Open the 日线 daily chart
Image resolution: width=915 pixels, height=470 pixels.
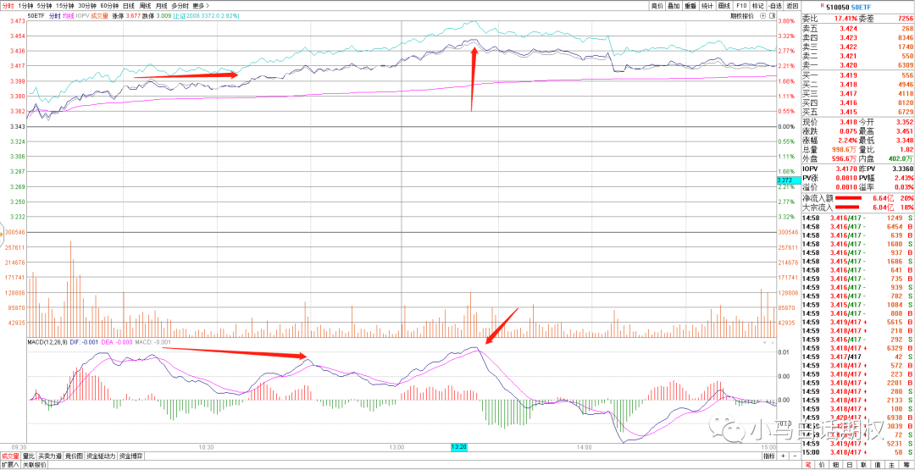[129, 5]
